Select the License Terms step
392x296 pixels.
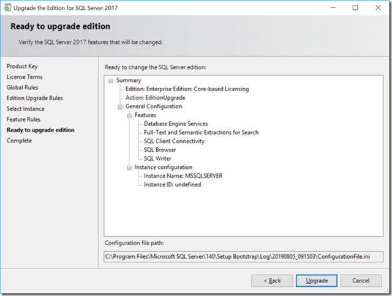(24, 77)
